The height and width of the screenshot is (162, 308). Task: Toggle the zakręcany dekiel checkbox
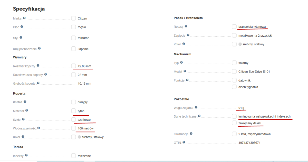234,123
